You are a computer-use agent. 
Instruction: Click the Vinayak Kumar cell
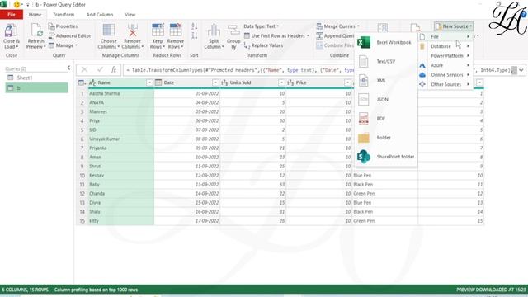(x=121, y=139)
